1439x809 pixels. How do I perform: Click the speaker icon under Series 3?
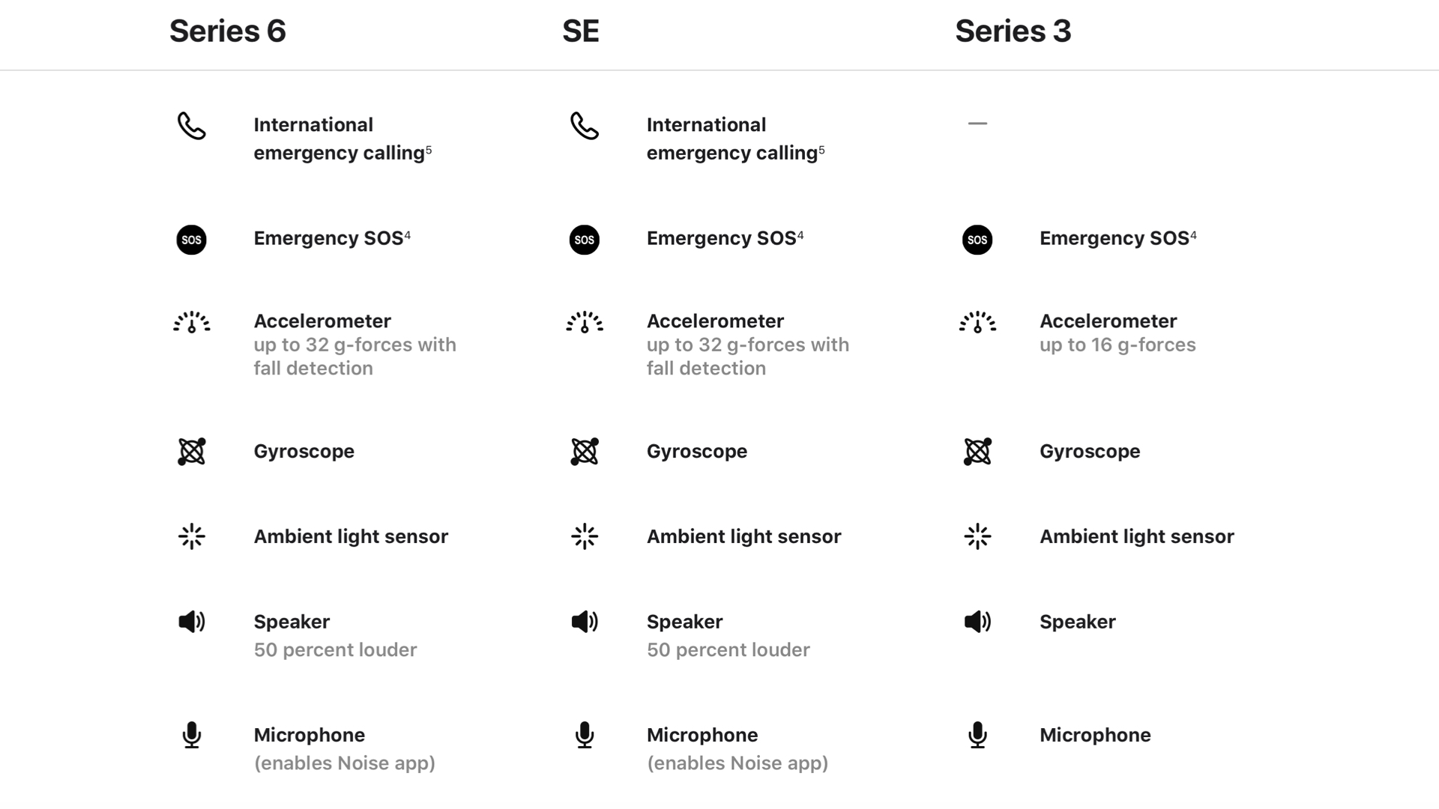977,622
